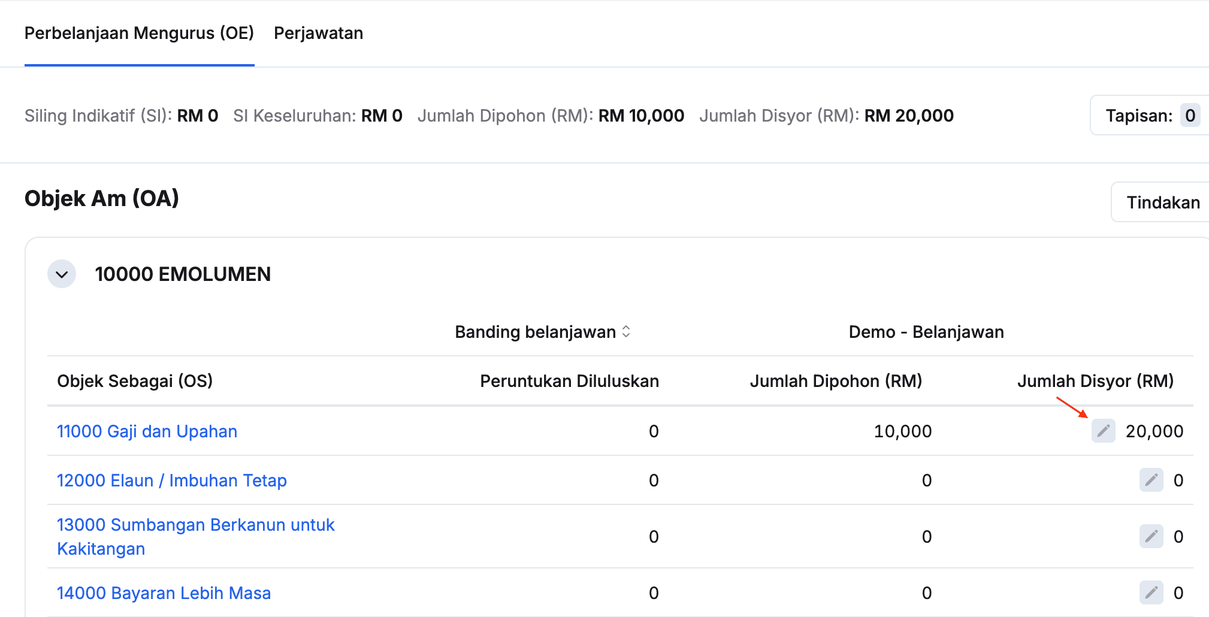
Task: Open the 14000 Bayaran Lebih Masa link
Action: coord(164,593)
